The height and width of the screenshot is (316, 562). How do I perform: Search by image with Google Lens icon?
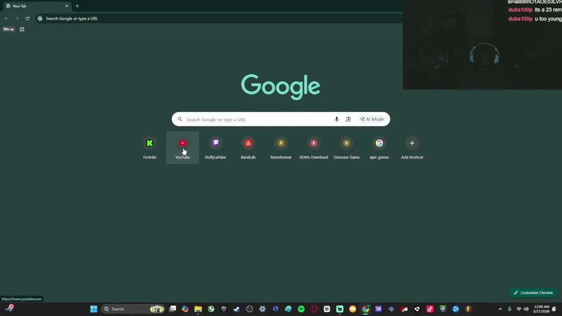click(x=348, y=119)
